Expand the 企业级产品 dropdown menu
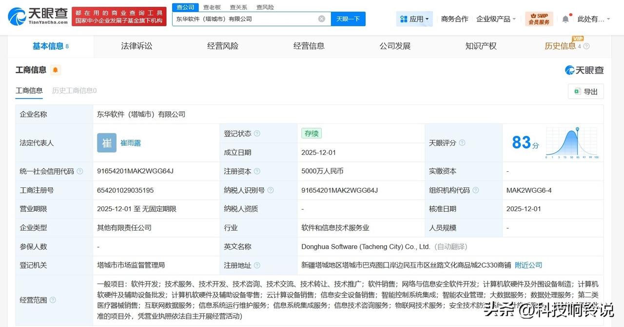The height and width of the screenshot is (327, 624). [496, 18]
